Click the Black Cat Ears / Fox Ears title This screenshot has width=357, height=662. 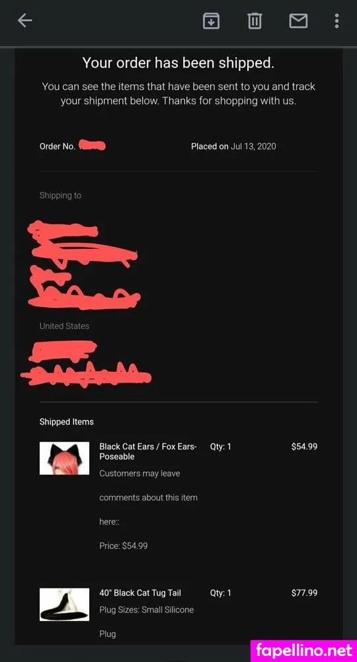(x=148, y=451)
